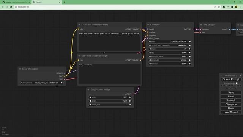Collapse the top CLIP Text Encode node dot
The image size is (243, 137).
point(79,24)
